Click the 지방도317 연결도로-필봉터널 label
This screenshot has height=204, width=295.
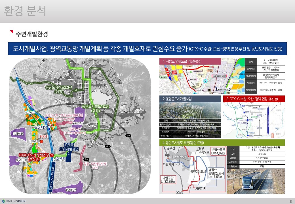point(64,117)
